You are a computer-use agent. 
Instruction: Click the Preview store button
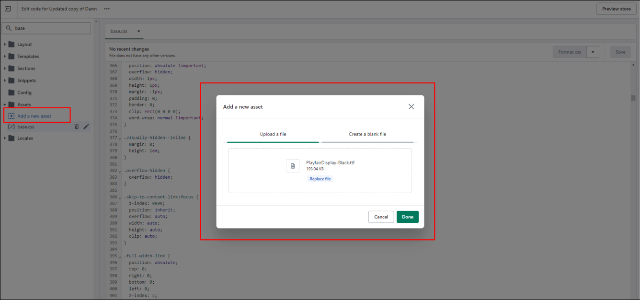click(x=617, y=9)
